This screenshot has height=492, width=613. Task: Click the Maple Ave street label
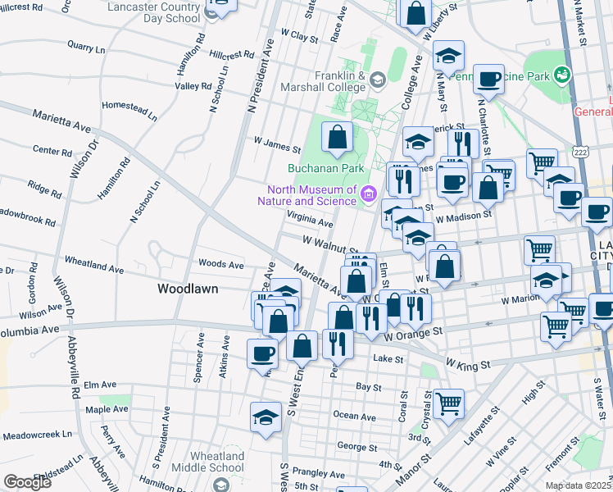[x=107, y=409]
